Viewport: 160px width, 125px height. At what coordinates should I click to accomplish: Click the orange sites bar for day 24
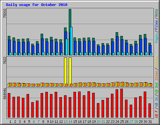point(118,84)
